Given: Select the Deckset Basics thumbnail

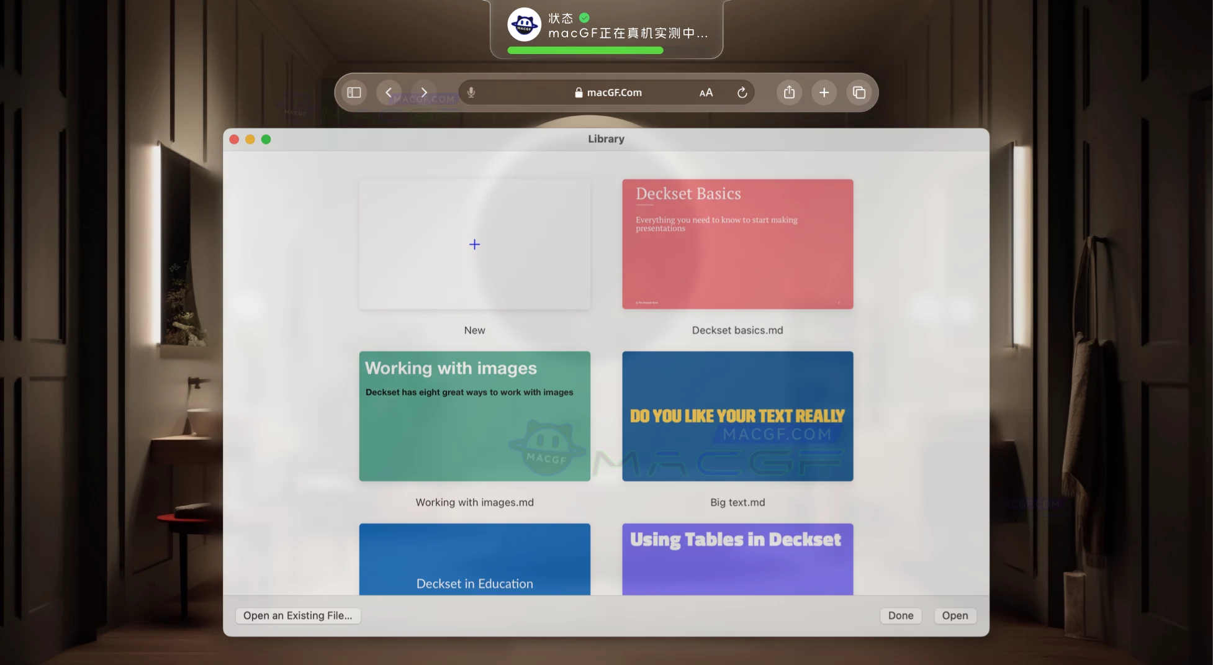Looking at the screenshot, I should point(737,244).
